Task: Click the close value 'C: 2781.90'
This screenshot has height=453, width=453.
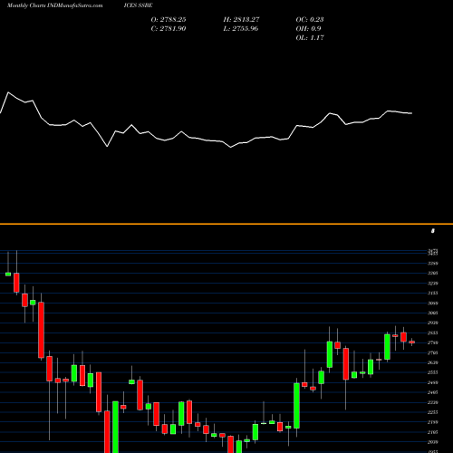Action: 169,29
